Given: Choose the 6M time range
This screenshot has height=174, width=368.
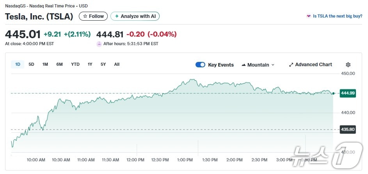Looking at the screenshot, I should tap(59, 64).
